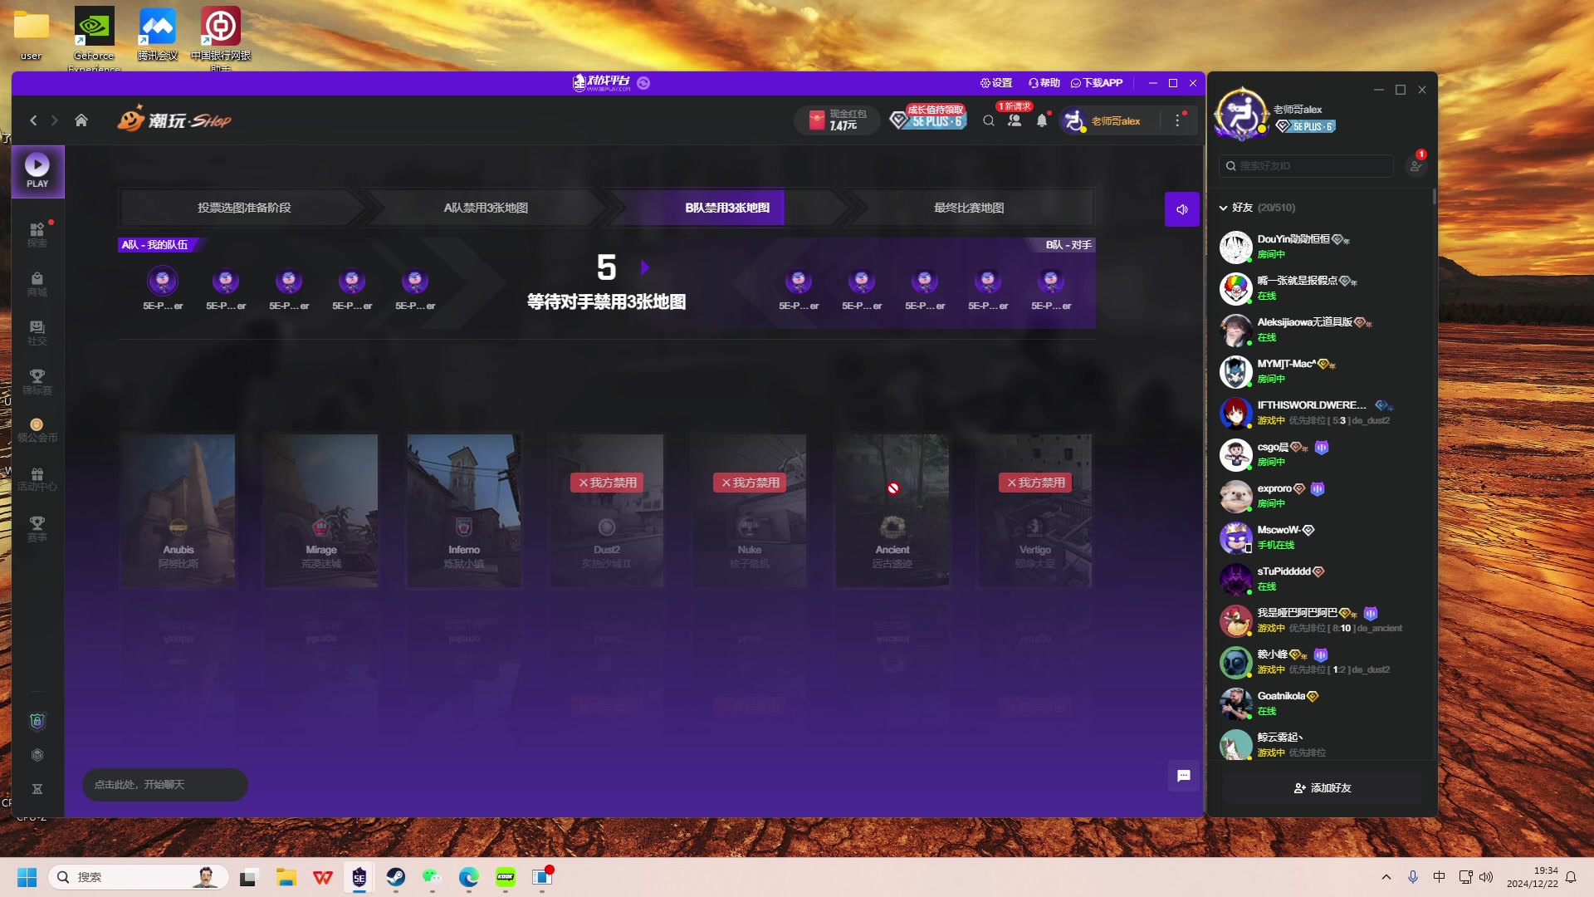Click 下载APP in title bar
Viewport: 1594px width, 897px height.
coord(1097,83)
